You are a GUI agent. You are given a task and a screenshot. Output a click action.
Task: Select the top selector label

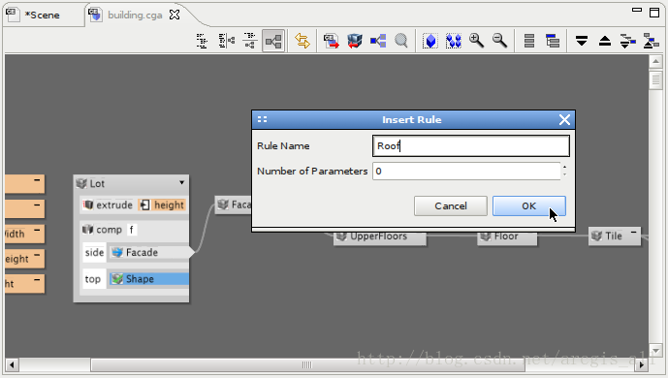click(93, 279)
